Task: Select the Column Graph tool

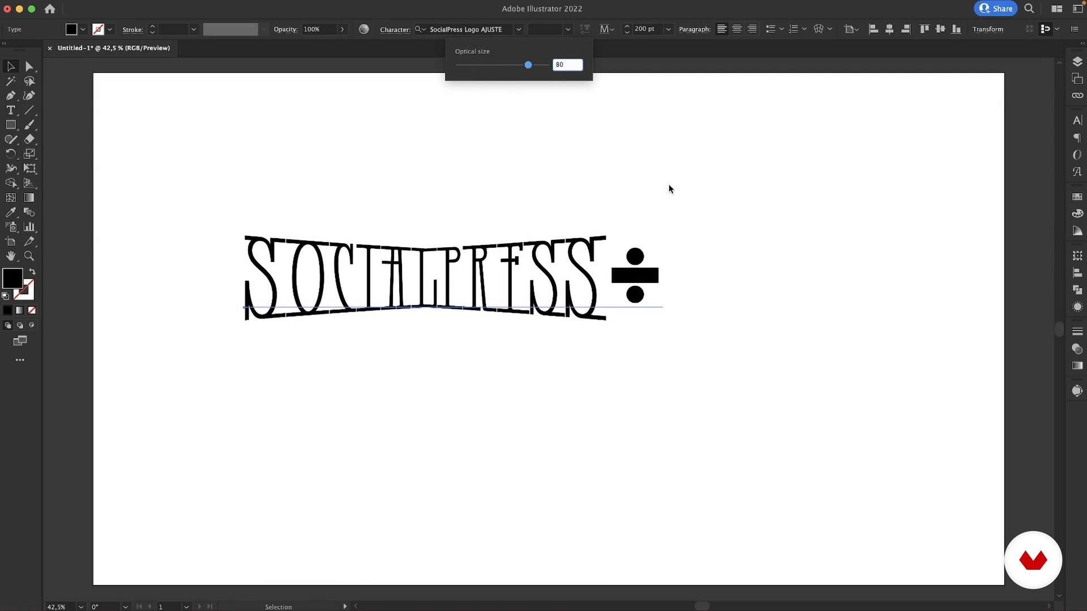Action: (29, 227)
